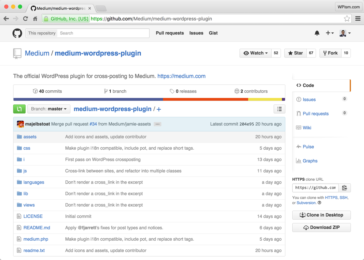Open the clone URL help icon
This screenshot has height=260, width=364.
320,203
